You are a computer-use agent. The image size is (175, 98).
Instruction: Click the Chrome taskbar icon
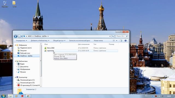tap(28, 96)
